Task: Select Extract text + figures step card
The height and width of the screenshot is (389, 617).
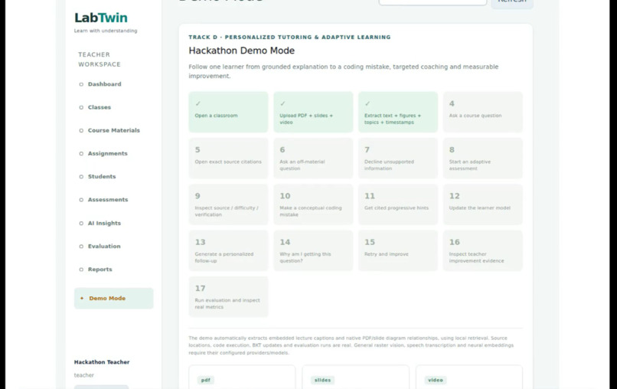Action: [398, 113]
